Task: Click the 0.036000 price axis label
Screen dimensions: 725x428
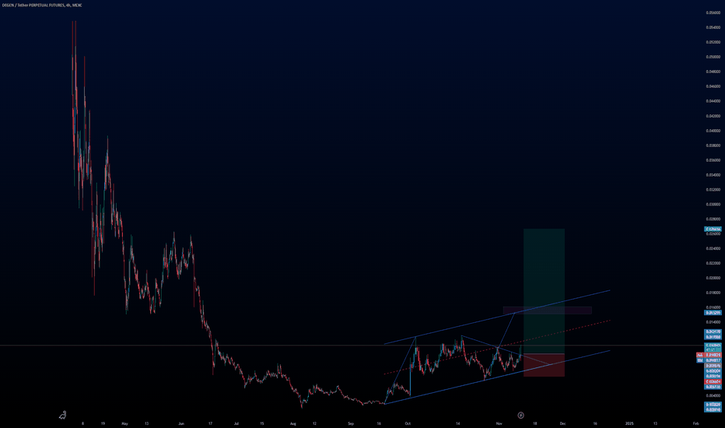Action: pyautogui.click(x=713, y=160)
